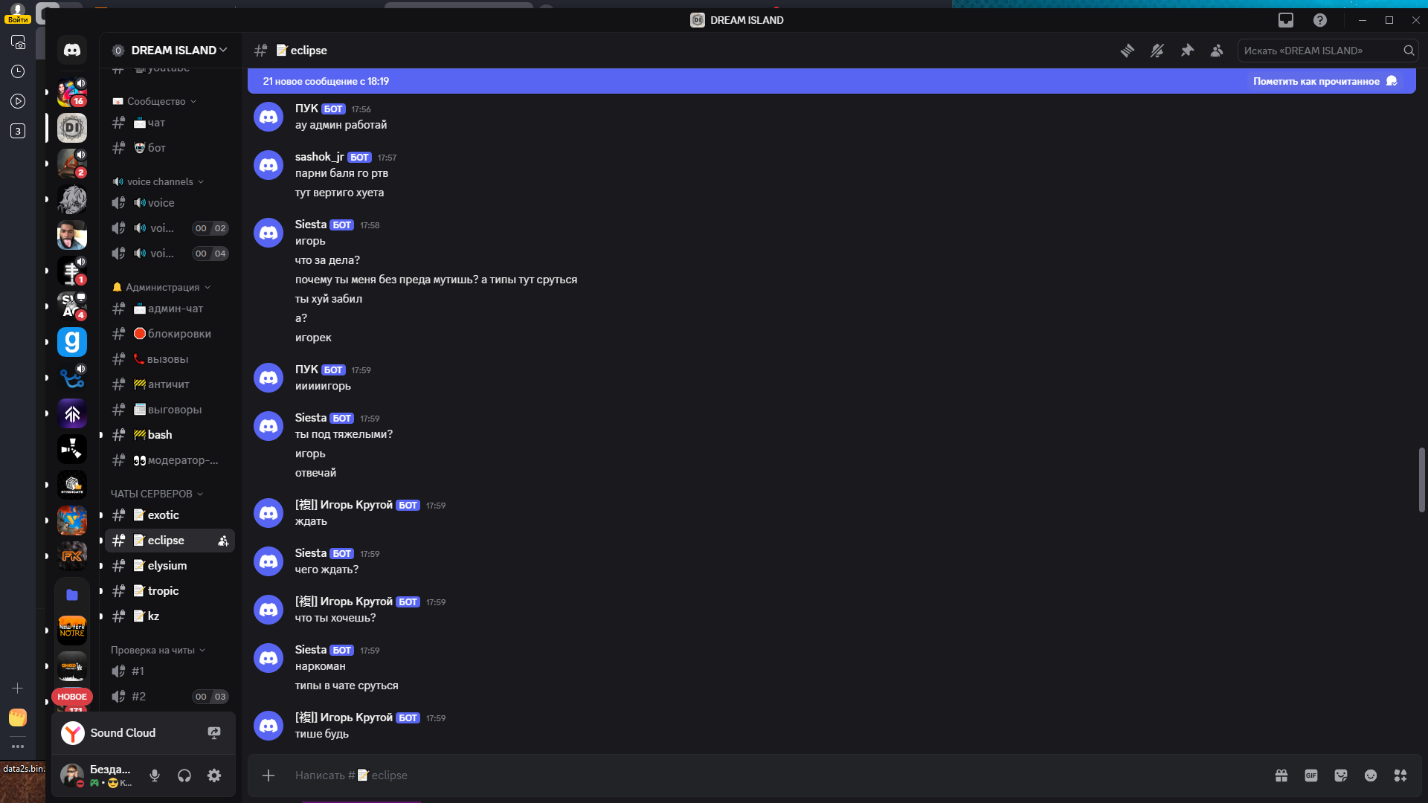Focus the server search field
Screen dimensions: 1428x803
pyautogui.click(x=1320, y=51)
